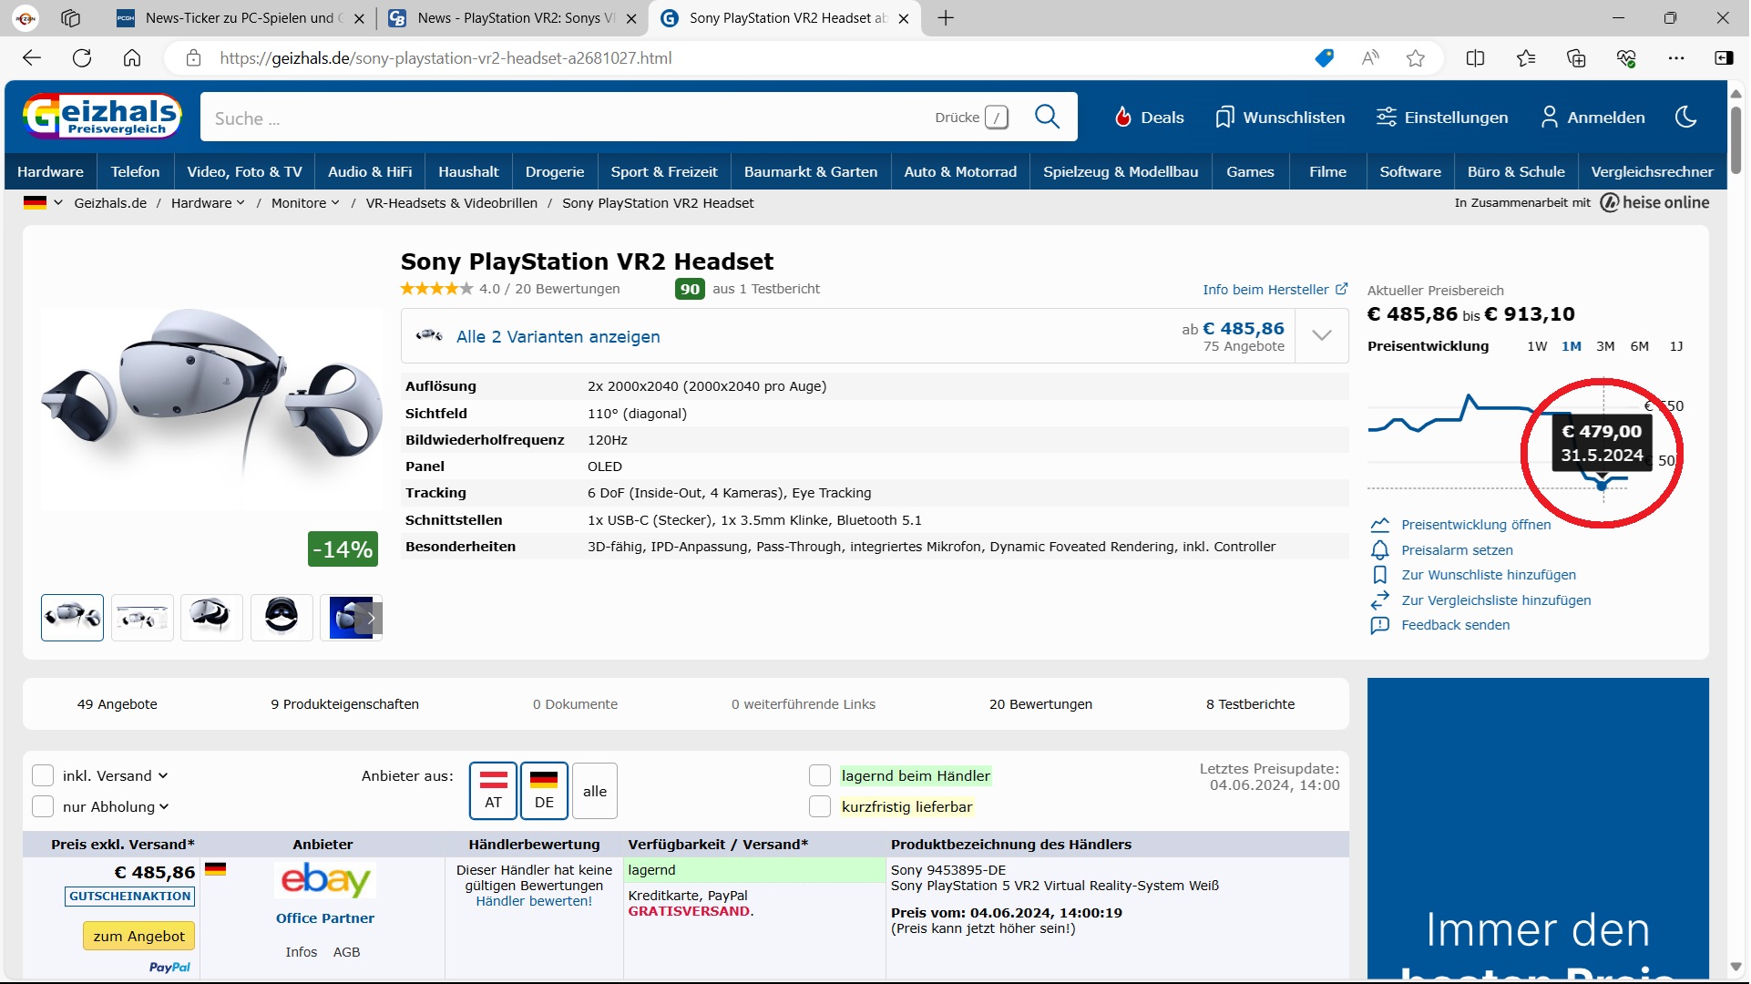Click the Anmelden user icon

[x=1549, y=117]
